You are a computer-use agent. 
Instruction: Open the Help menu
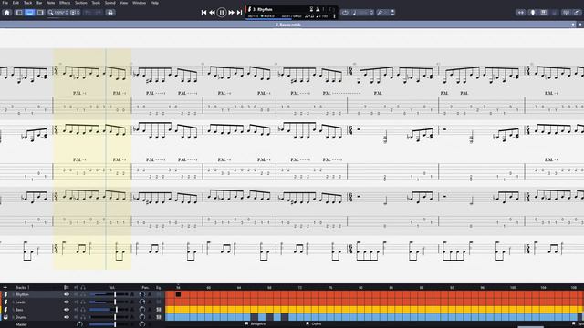coord(154,3)
